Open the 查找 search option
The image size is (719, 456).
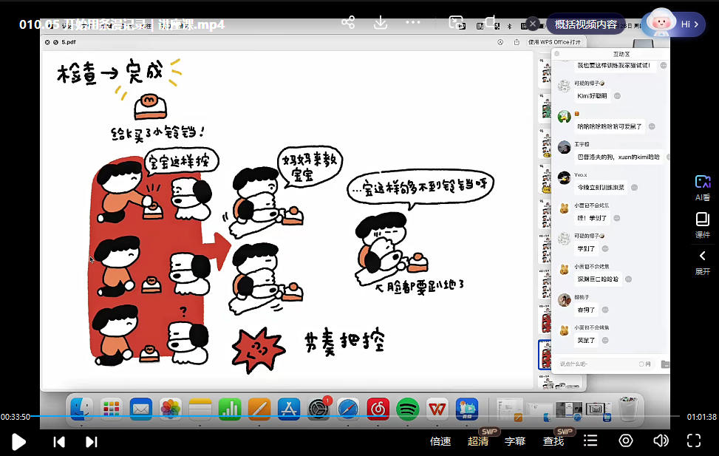553,441
